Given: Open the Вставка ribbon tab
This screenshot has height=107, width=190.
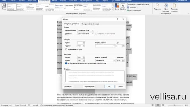Looking at the screenshot, I should point(22,1).
